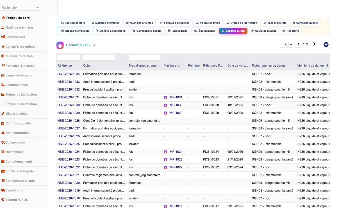Open record HSE-2026-1031
Viewport: 337px width, 208px height.
pyautogui.click(x=69, y=97)
